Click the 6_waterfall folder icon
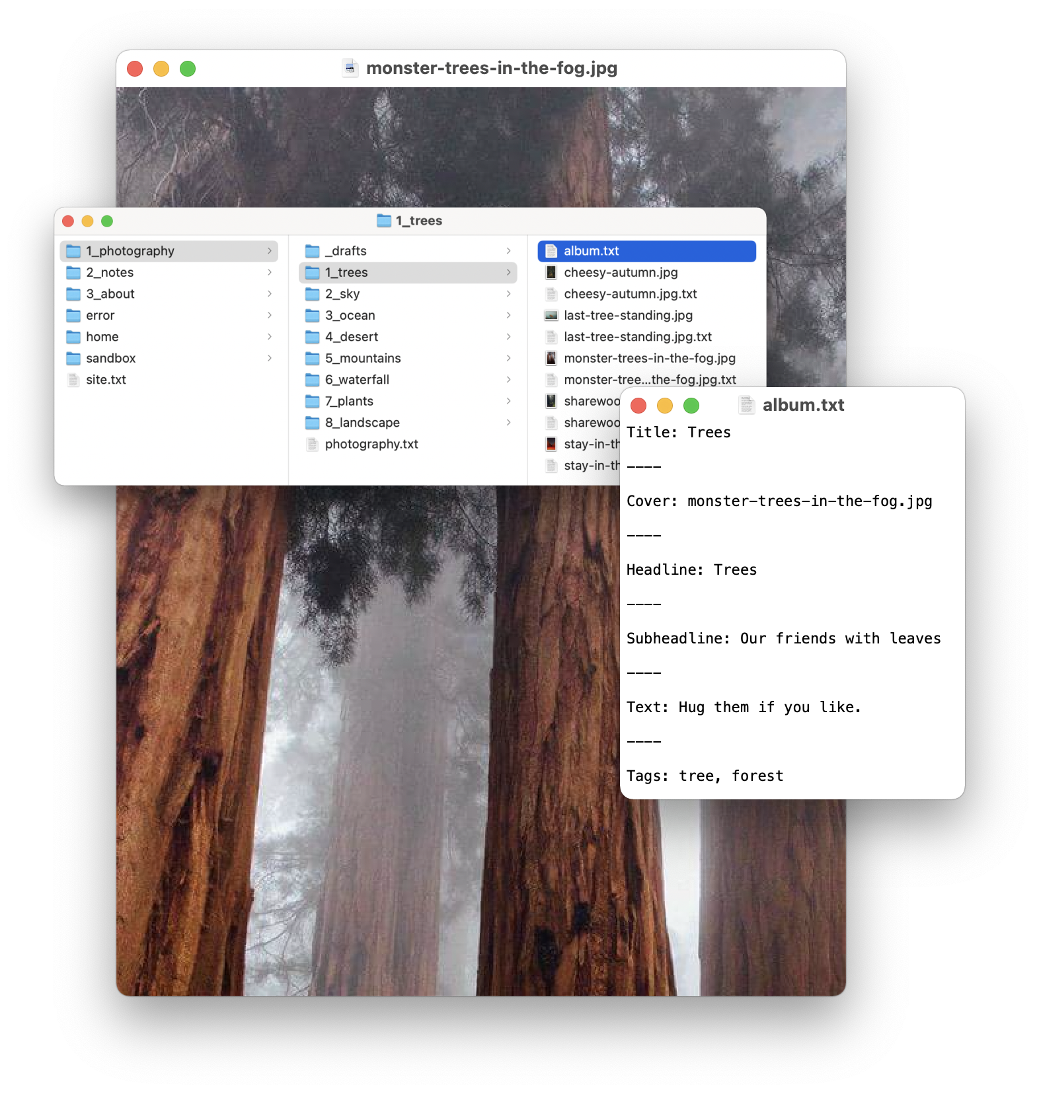This screenshot has width=1039, height=1094. click(313, 380)
